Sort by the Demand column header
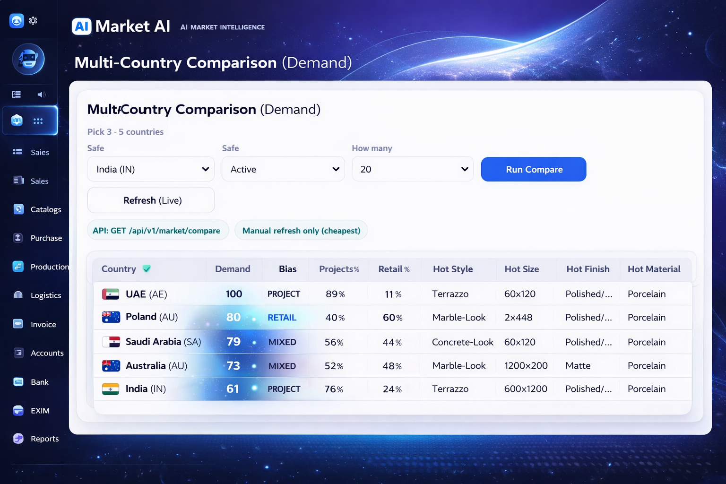 click(233, 269)
